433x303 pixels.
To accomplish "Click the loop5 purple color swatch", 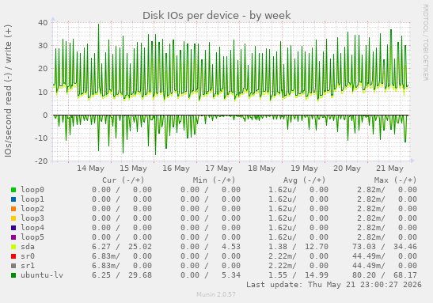I will pos(13,237).
